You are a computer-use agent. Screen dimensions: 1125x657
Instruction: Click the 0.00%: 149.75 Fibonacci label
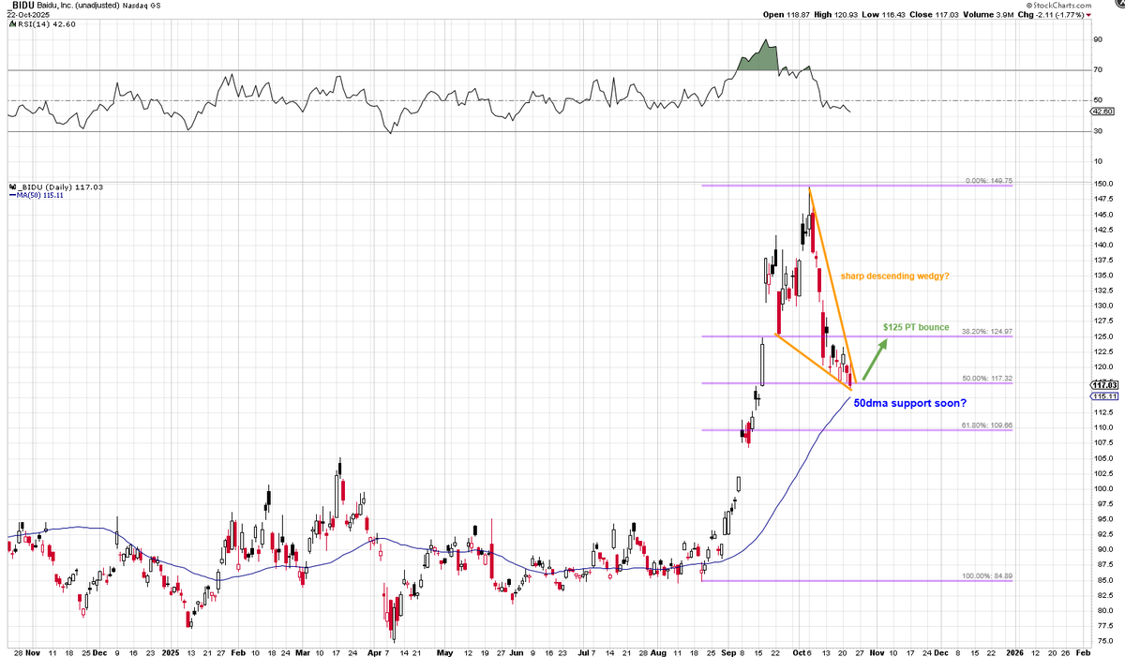(x=990, y=181)
